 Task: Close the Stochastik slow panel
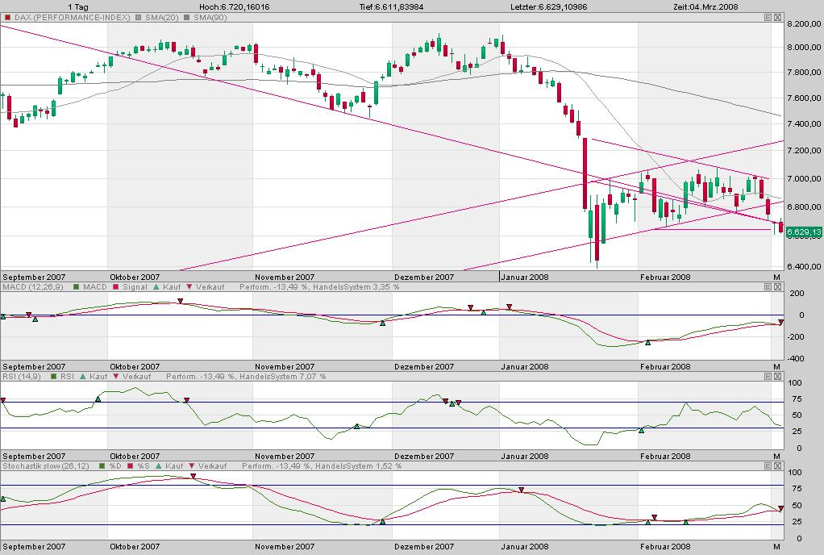777,465
